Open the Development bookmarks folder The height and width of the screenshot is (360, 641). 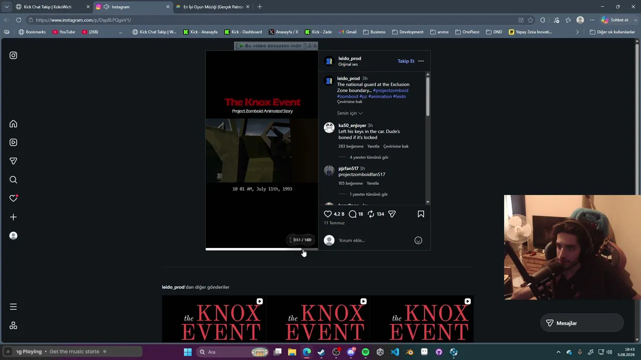(408, 32)
